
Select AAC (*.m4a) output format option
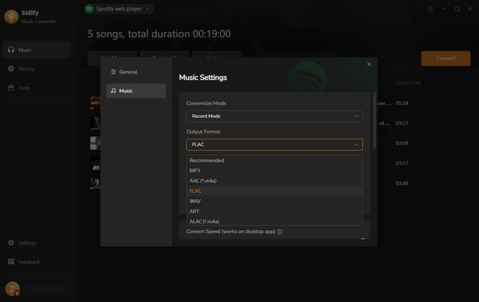[x=274, y=181]
